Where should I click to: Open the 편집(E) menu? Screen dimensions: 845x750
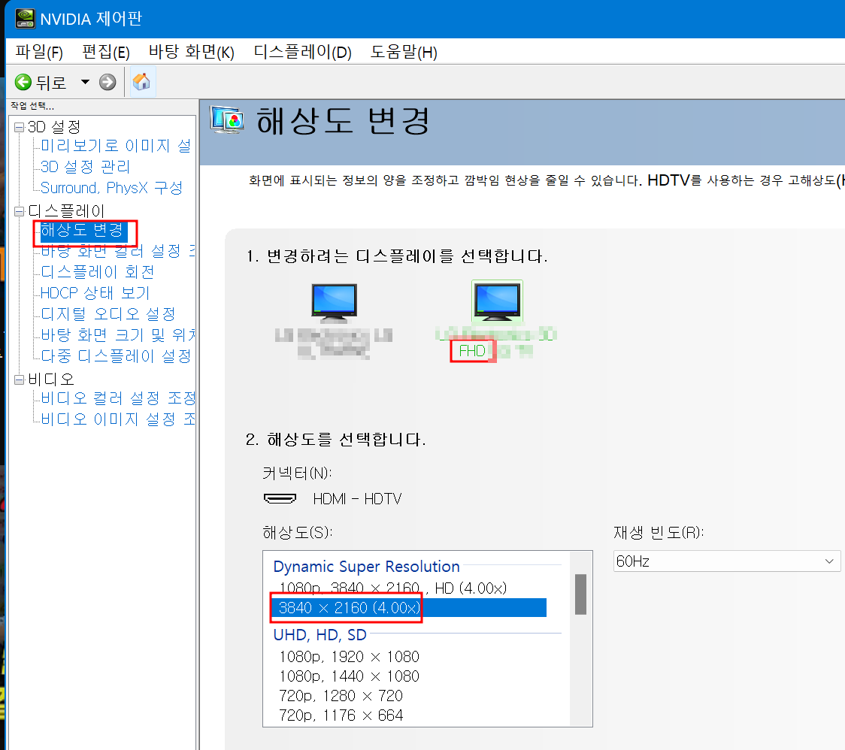105,53
